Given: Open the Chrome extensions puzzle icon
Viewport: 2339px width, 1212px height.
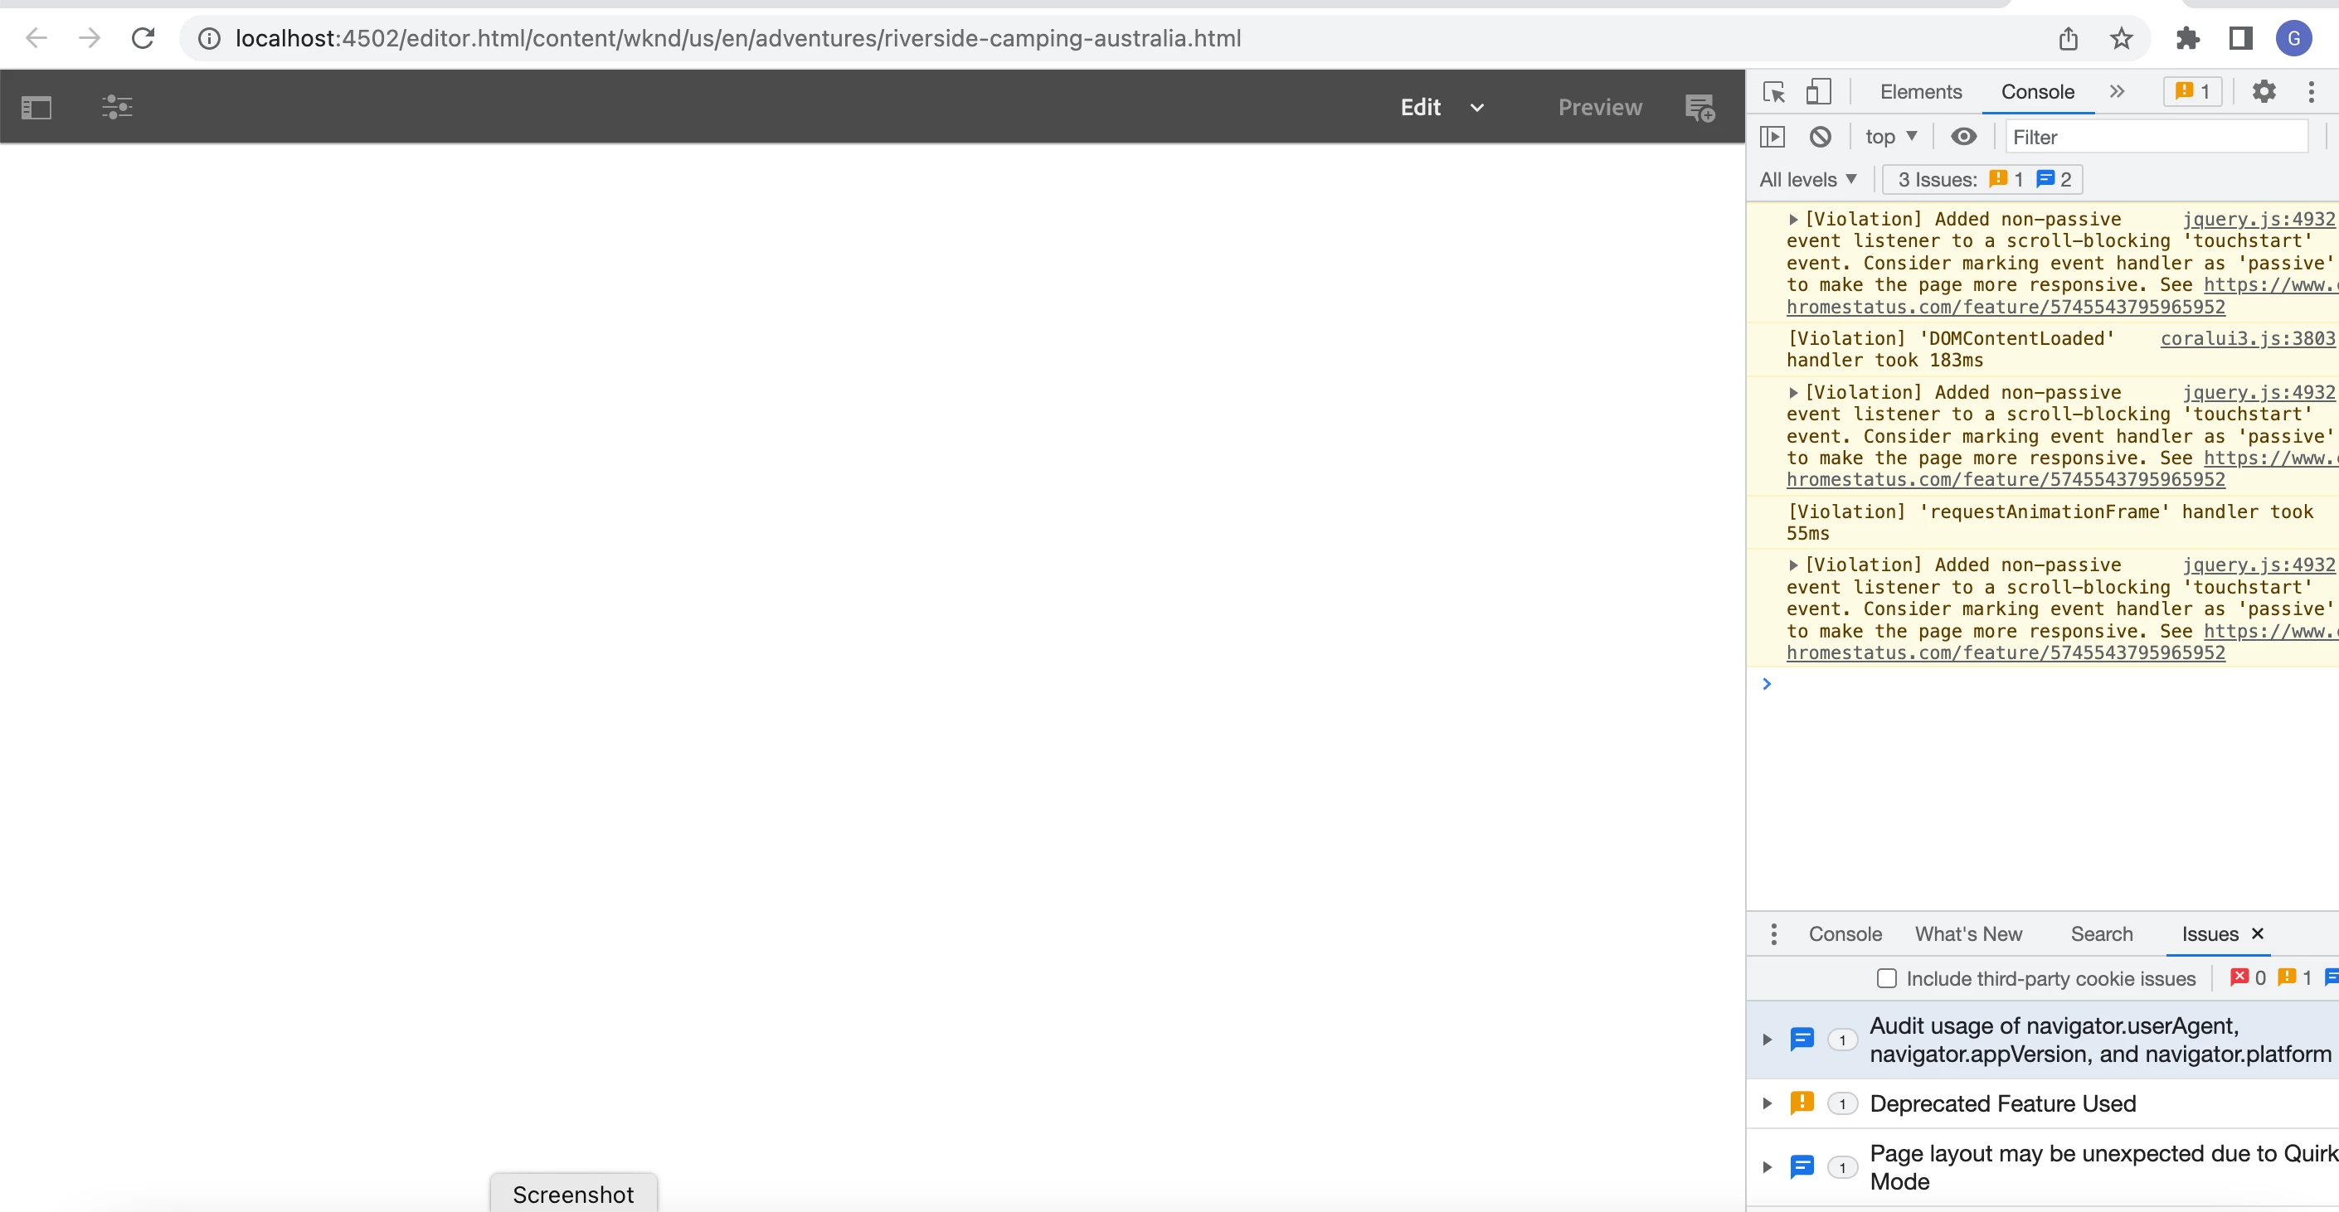Looking at the screenshot, I should (x=2187, y=38).
